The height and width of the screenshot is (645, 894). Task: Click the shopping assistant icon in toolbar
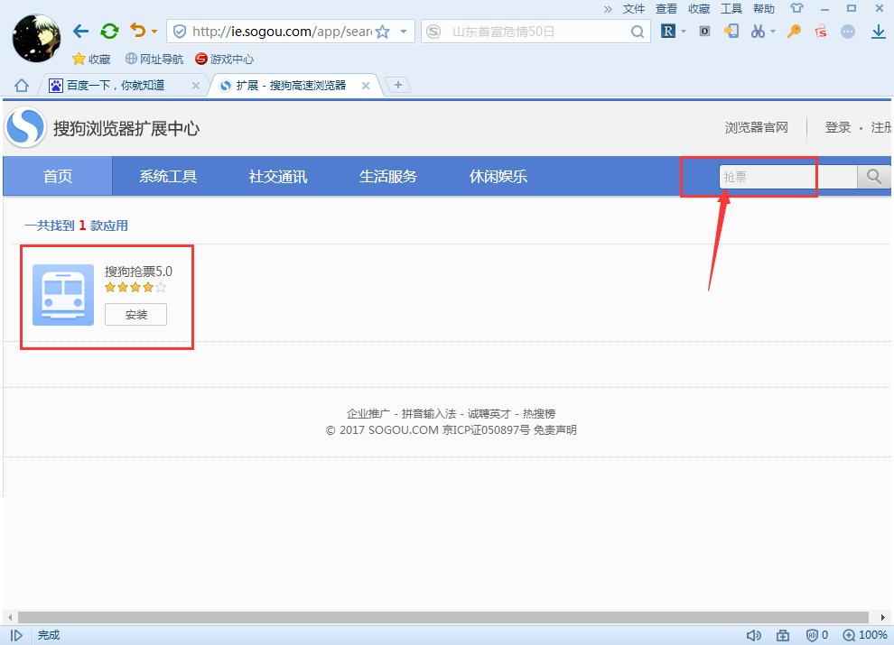pos(820,31)
